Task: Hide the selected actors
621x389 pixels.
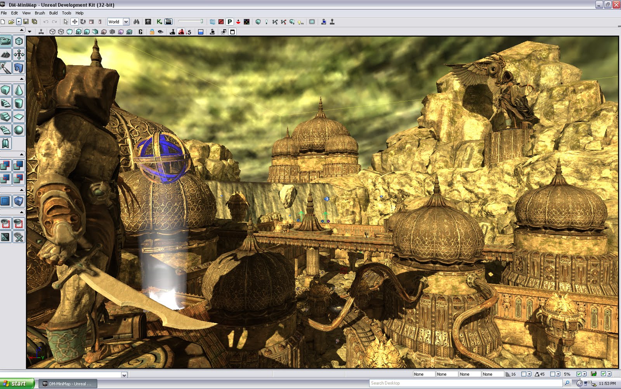Action: pyautogui.click(x=19, y=224)
